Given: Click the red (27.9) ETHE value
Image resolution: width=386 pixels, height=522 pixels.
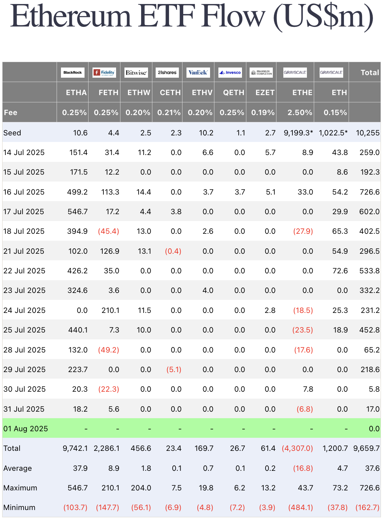Looking at the screenshot, I should (x=303, y=231).
